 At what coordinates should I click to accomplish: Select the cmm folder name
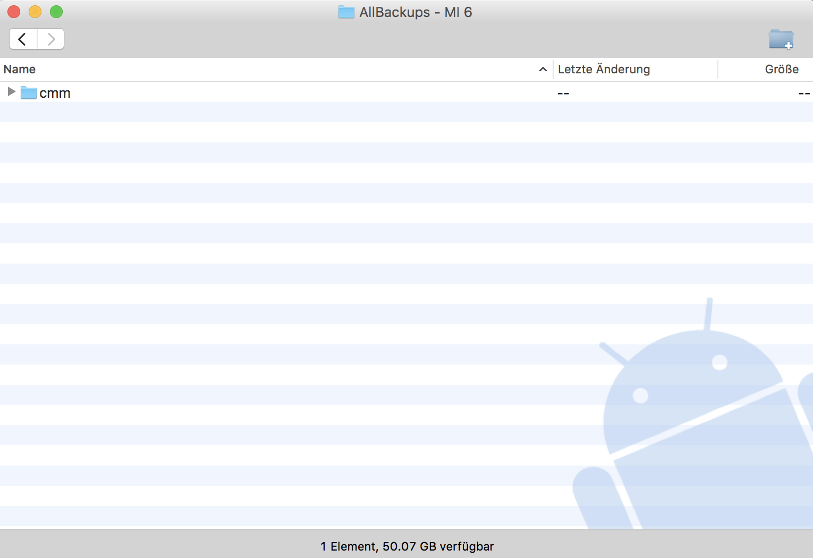coord(55,93)
